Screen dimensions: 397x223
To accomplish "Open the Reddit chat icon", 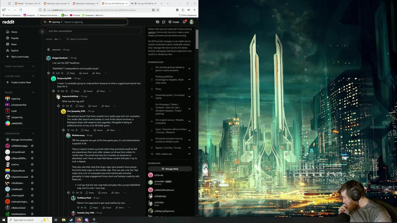I will point(163,22).
